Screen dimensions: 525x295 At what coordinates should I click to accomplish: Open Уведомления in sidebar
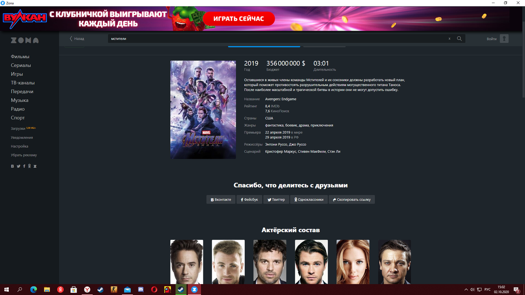22,137
